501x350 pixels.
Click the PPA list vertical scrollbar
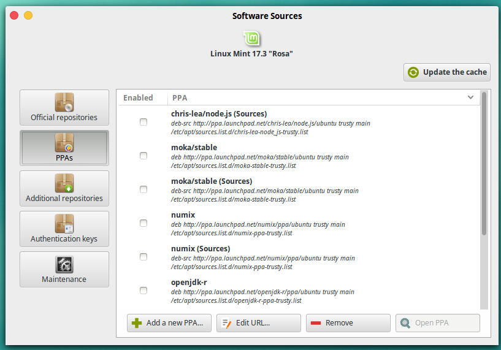484,164
